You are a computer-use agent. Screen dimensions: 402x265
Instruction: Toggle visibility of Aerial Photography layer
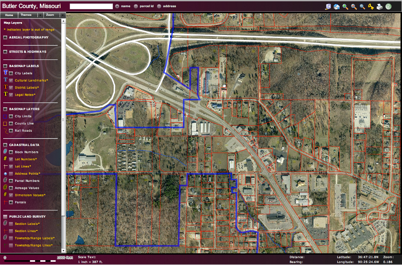click(5, 37)
